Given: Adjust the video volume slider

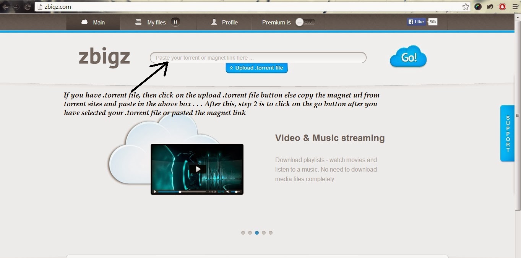Looking at the screenshot, I should click(236, 191).
